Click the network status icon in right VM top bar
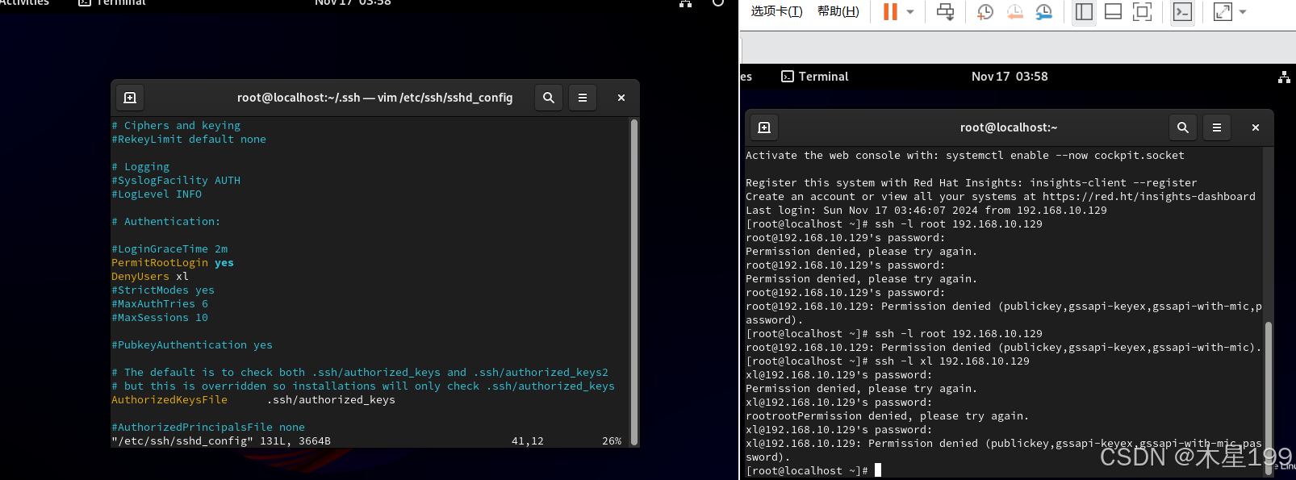Image resolution: width=1296 pixels, height=480 pixels. tap(1284, 77)
